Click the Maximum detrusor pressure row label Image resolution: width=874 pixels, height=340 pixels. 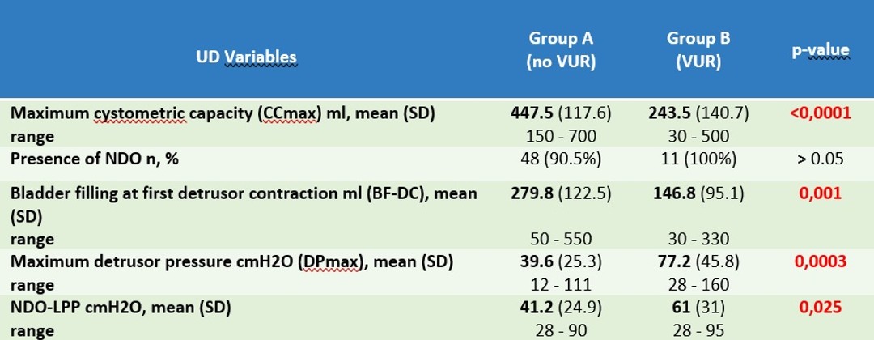pyautogui.click(x=232, y=261)
